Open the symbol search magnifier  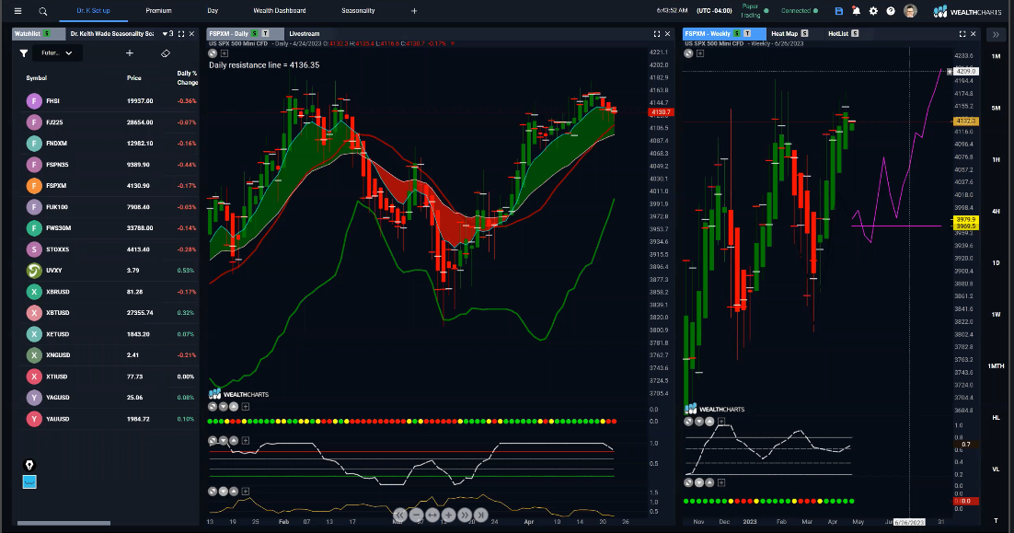pos(42,11)
